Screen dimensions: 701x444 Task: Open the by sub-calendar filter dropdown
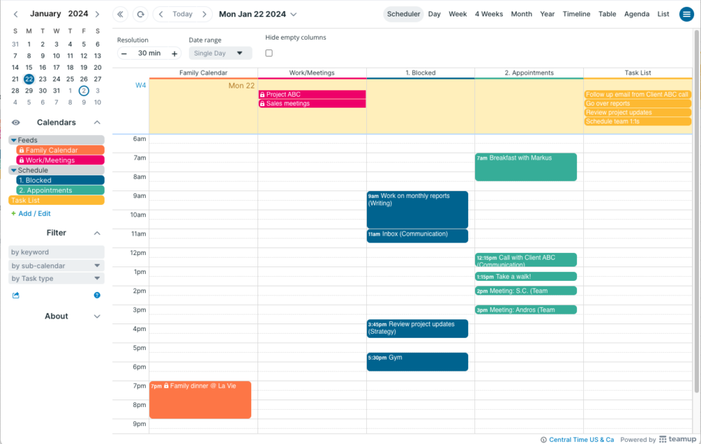[55, 265]
